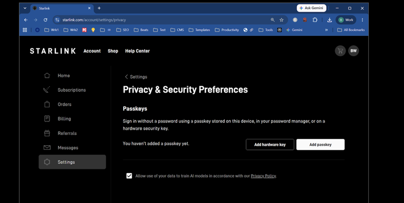Click Add passkey button

coord(320,145)
